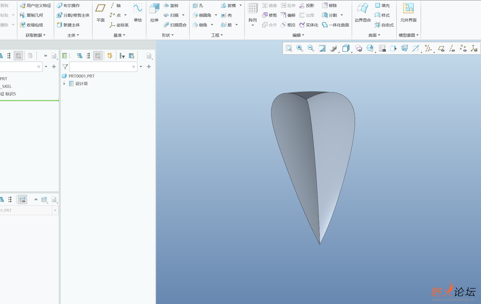Open the 自由式 (Freestyle) tool

pyautogui.click(x=384, y=25)
